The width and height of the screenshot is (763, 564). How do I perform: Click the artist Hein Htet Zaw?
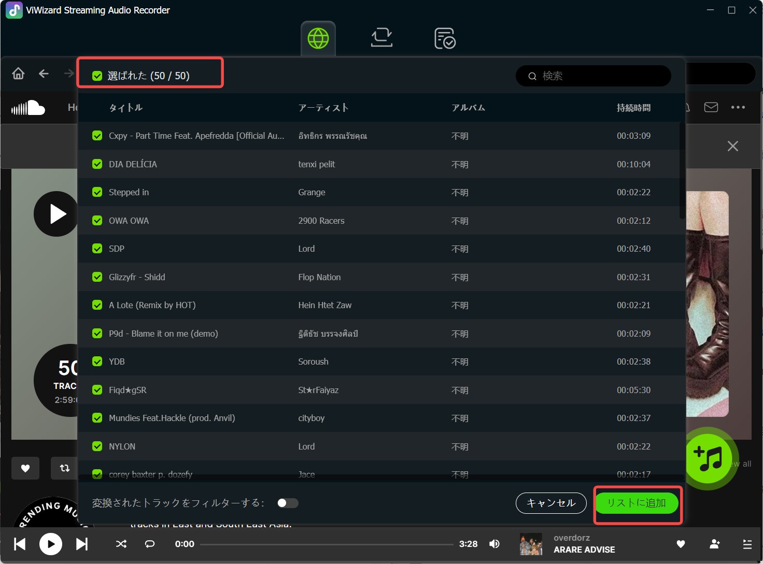325,305
